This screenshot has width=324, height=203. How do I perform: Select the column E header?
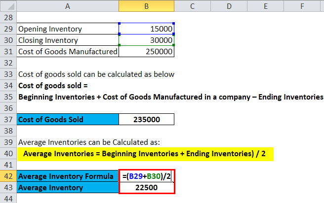(265, 5)
